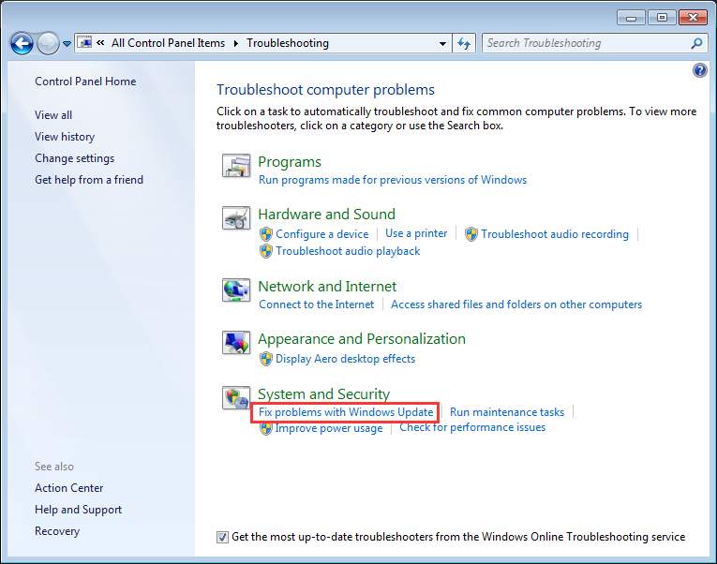Viewport: 717px width, 564px height.
Task: Expand the breadcrumb arrow after All Control Panel Items
Action: pyautogui.click(x=236, y=43)
